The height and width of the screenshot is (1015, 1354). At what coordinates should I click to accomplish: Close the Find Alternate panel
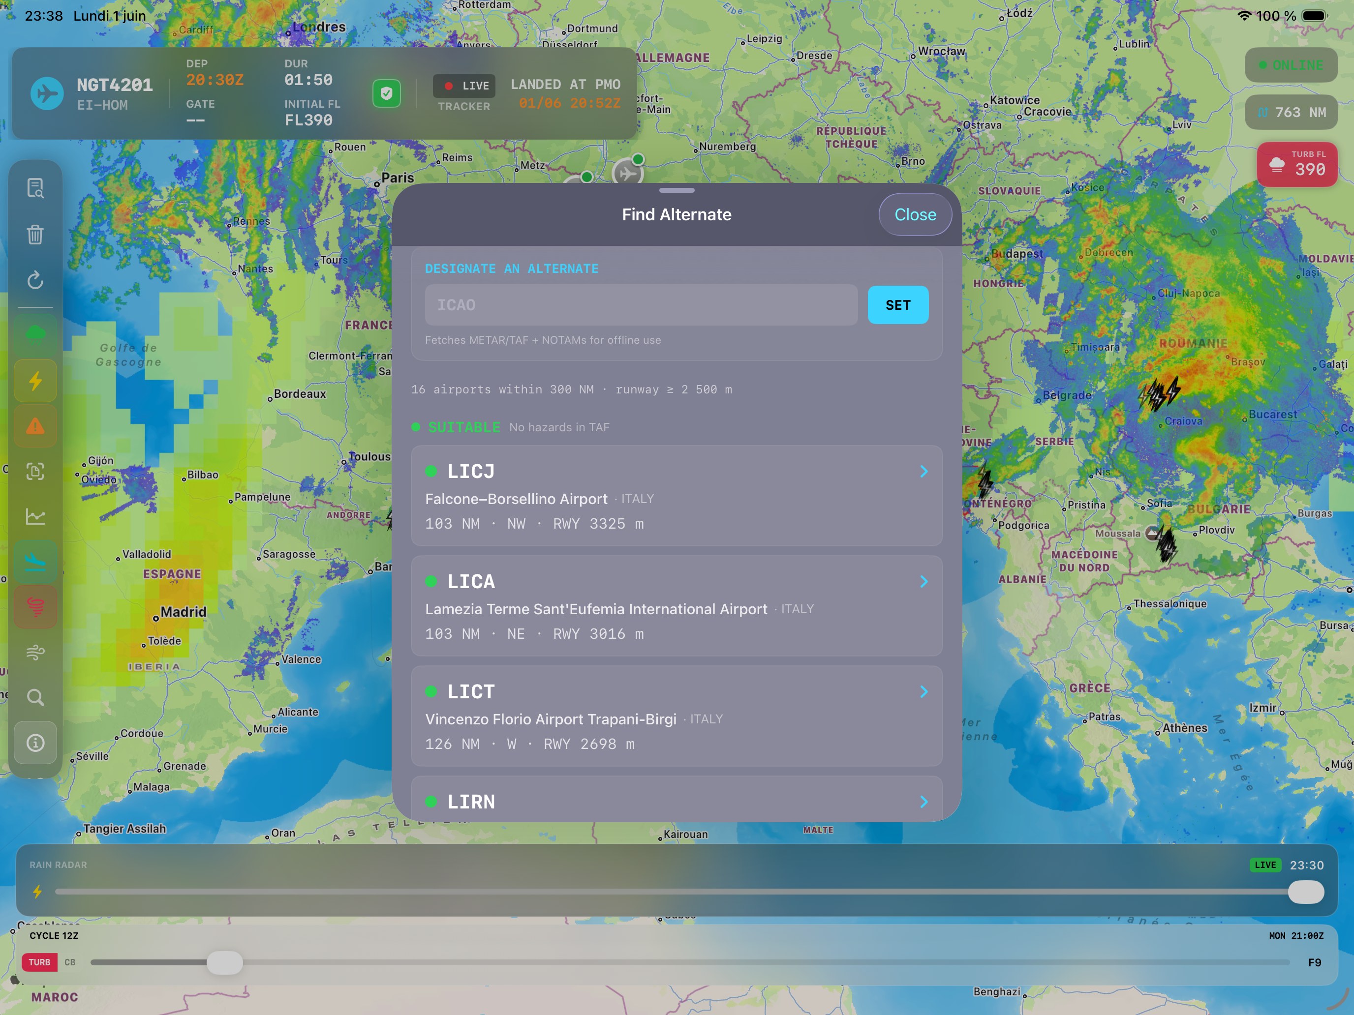pos(915,214)
